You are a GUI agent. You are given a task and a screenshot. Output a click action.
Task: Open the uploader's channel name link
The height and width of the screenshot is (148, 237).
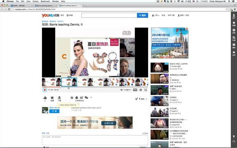54,108
